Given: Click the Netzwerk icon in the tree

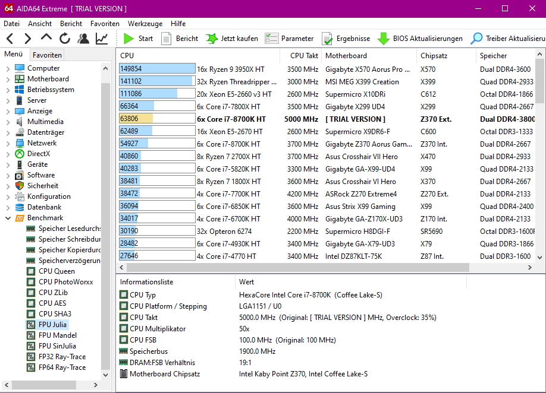Looking at the screenshot, I should pyautogui.click(x=20, y=143).
